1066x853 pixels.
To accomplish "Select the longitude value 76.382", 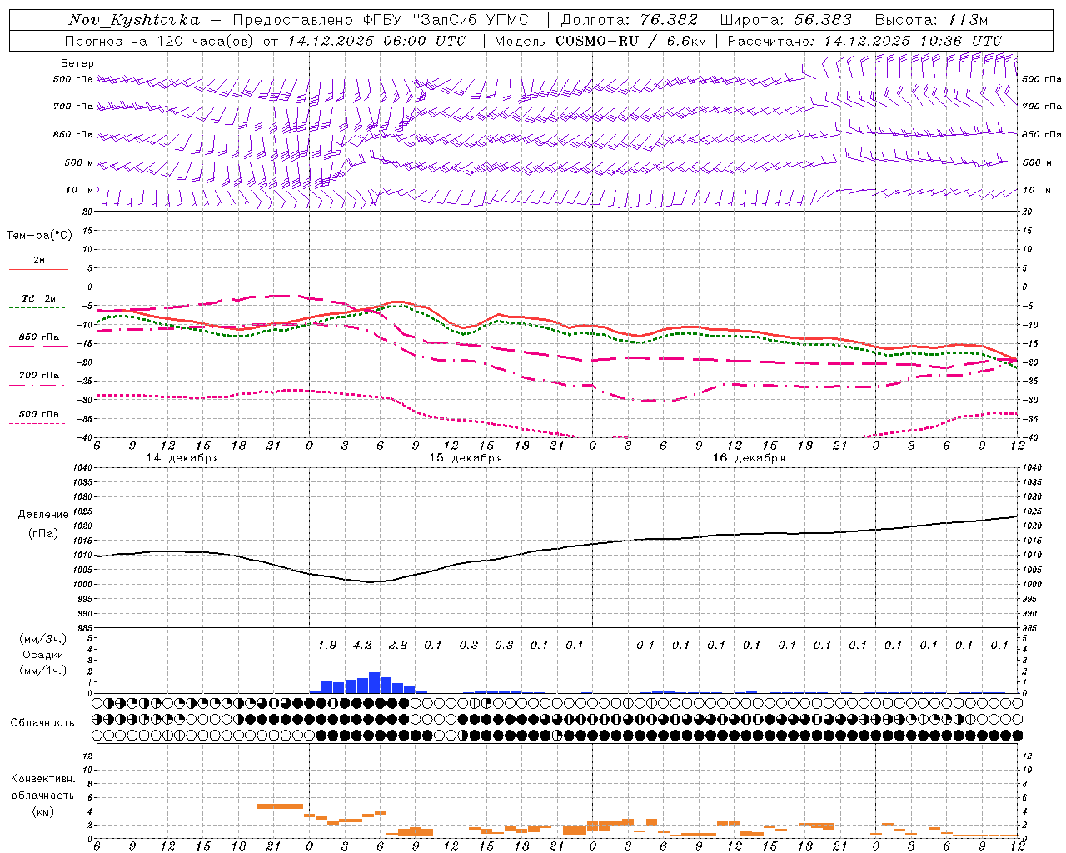I will (670, 20).
